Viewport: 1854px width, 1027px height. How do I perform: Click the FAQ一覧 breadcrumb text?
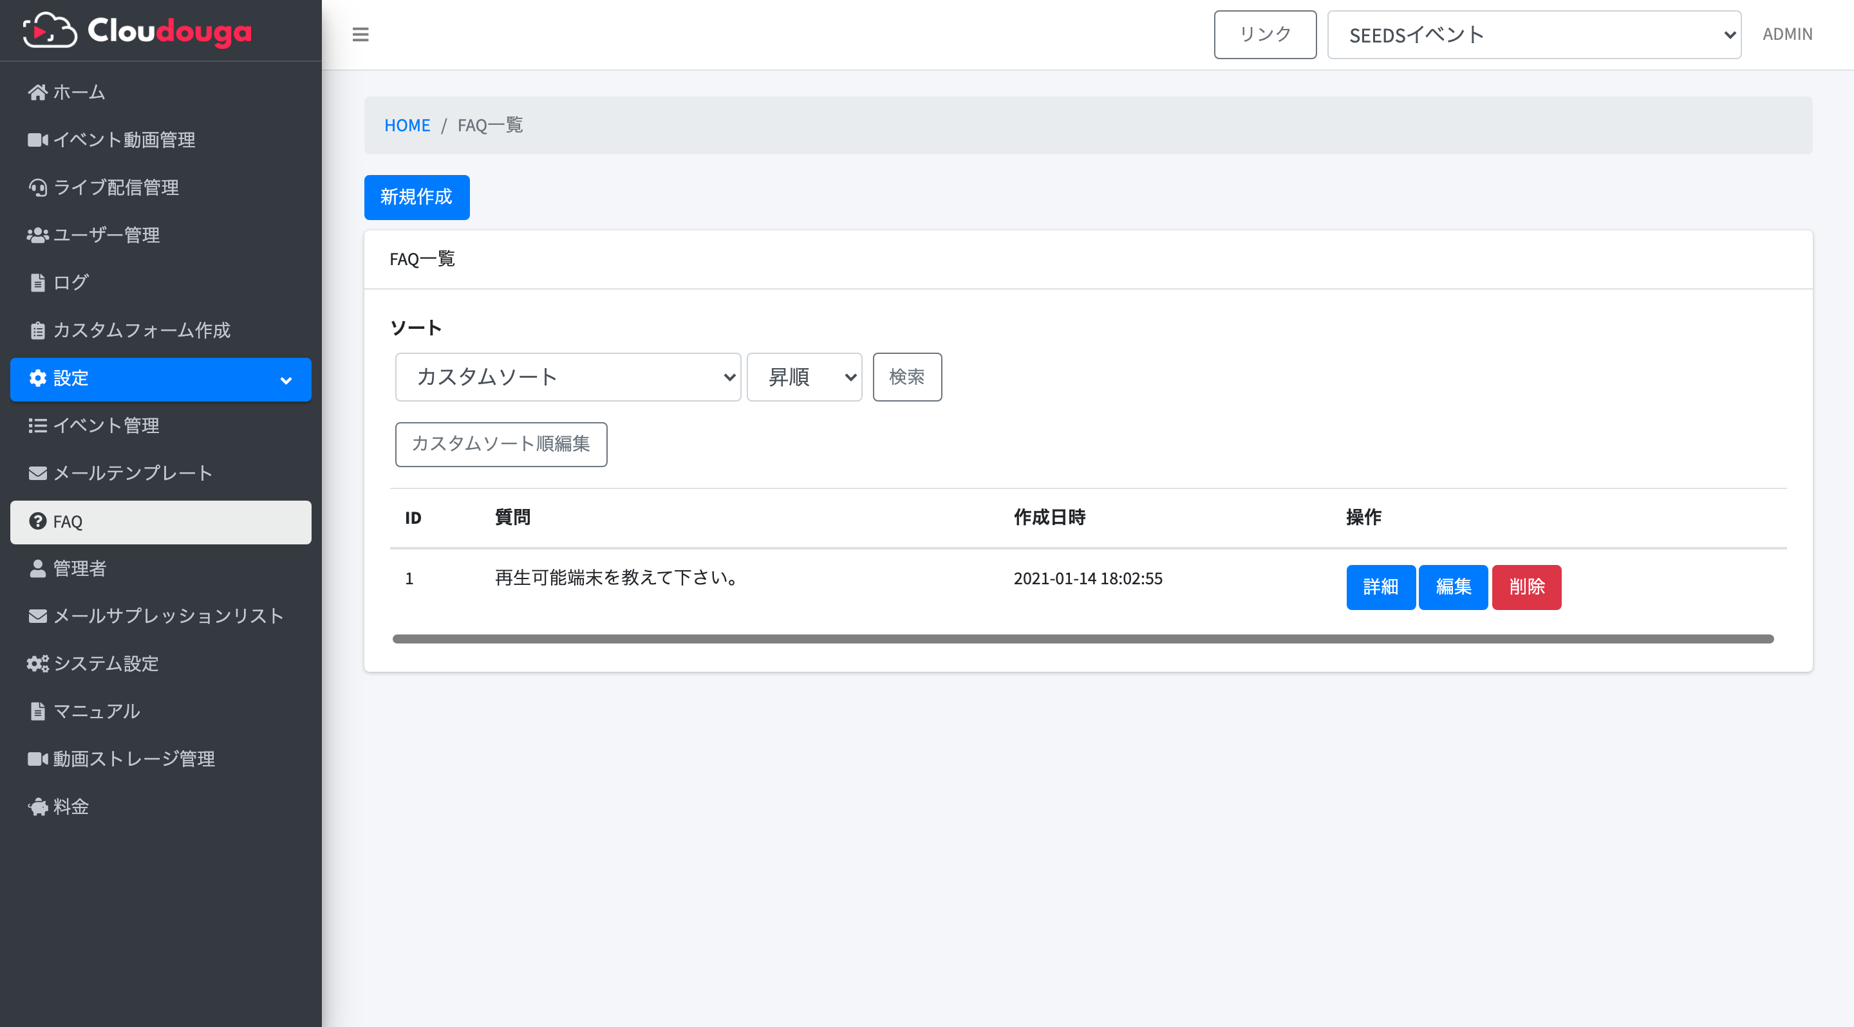pos(490,126)
